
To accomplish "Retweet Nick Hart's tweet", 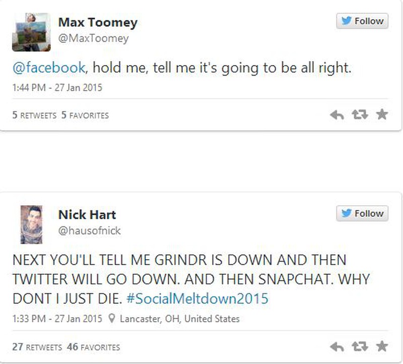I will pos(360,347).
